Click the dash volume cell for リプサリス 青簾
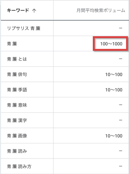This screenshot has height=174, width=129. pyautogui.click(x=120, y=28)
